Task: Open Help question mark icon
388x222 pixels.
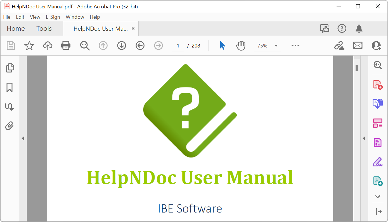Action: point(342,28)
